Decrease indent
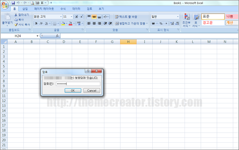The height and width of the screenshot is (150, 239). click(105, 23)
